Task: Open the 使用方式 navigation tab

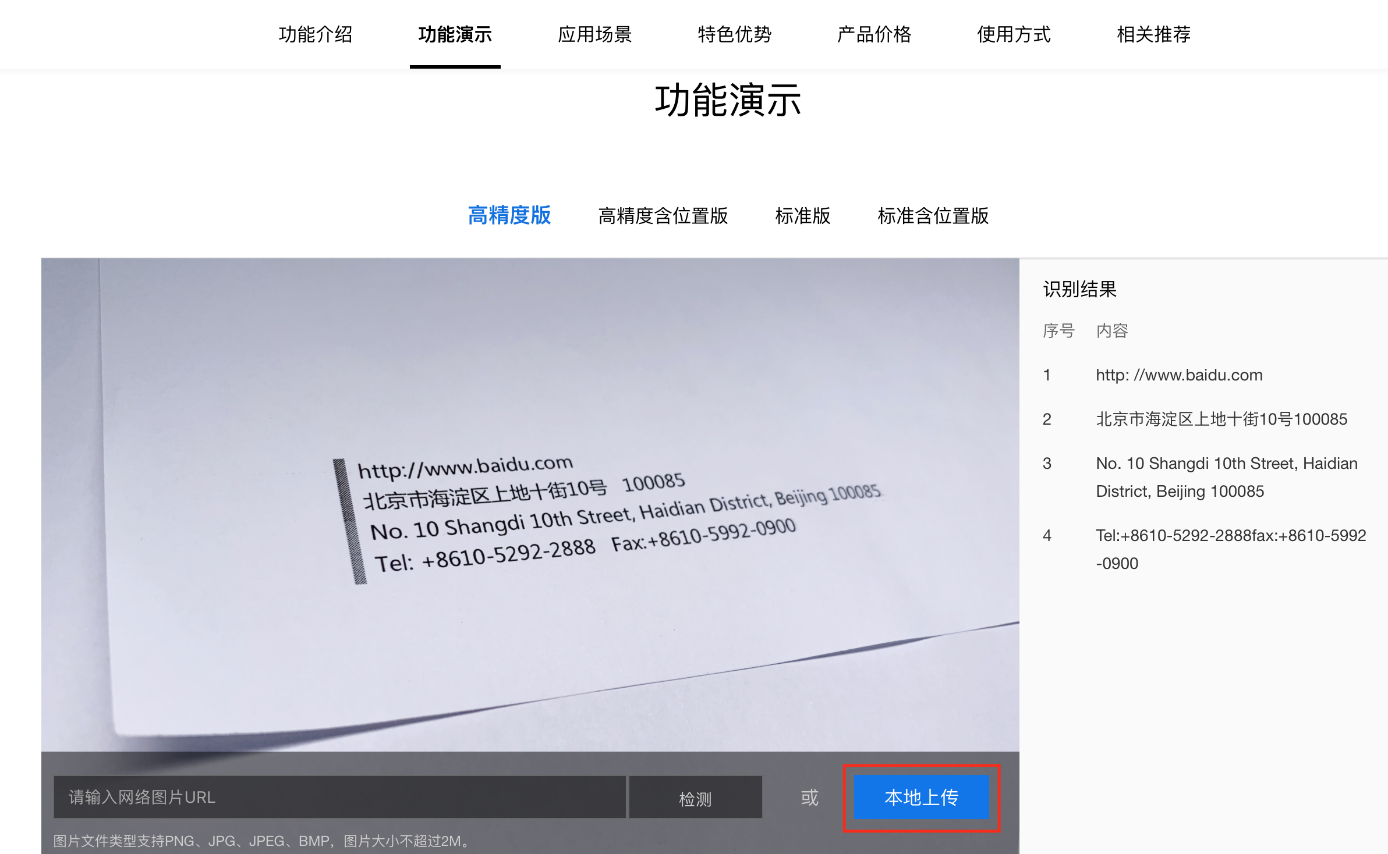Action: [1014, 34]
